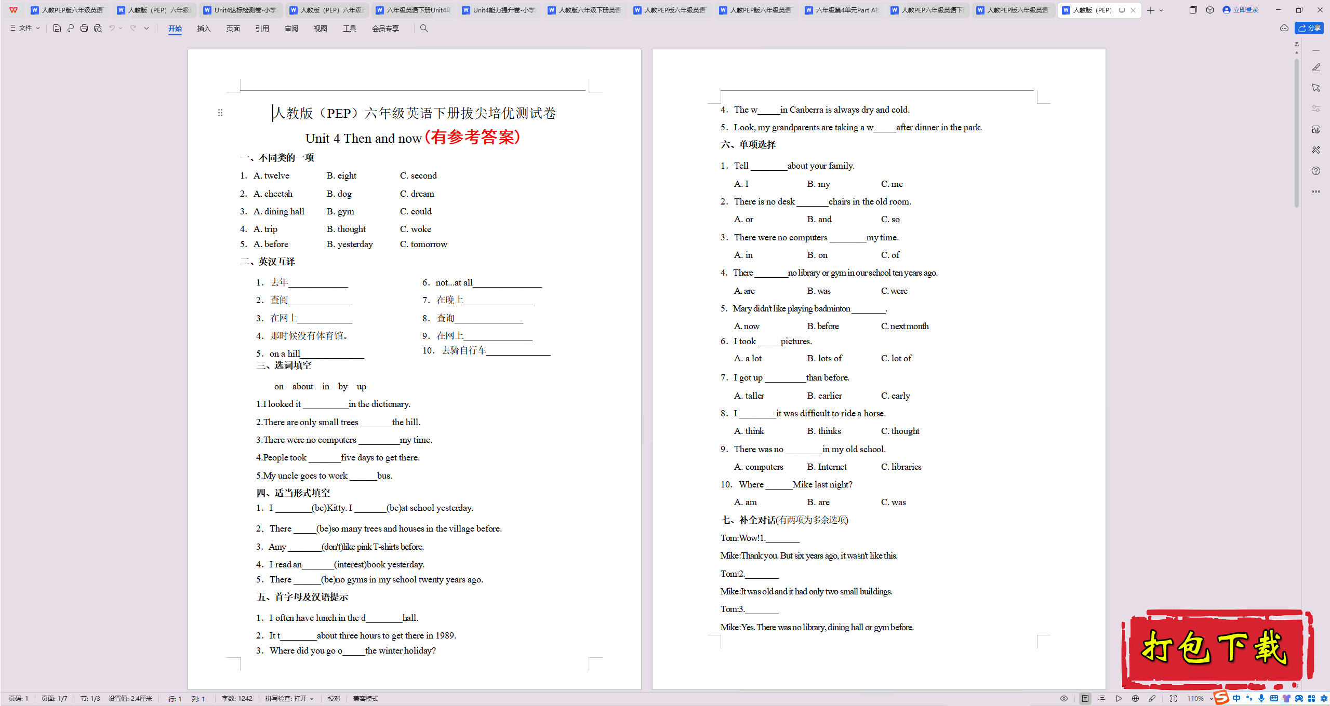Add a new document tab with plus
This screenshot has width=1330, height=706.
tap(1150, 10)
